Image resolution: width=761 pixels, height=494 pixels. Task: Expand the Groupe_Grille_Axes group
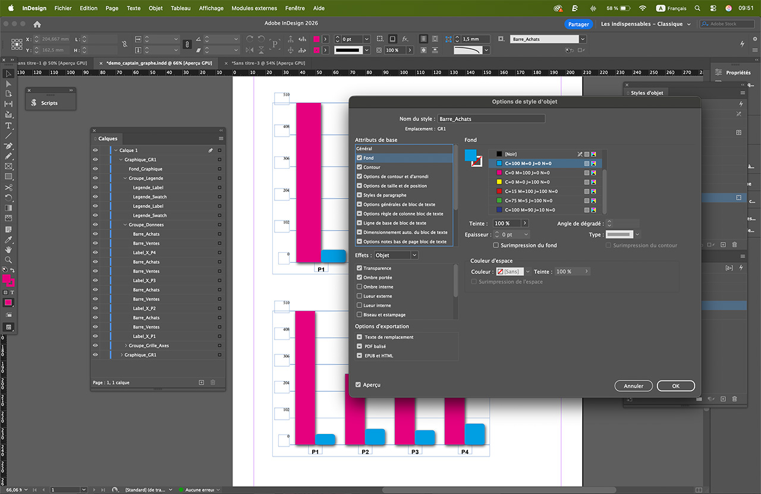pyautogui.click(x=125, y=345)
